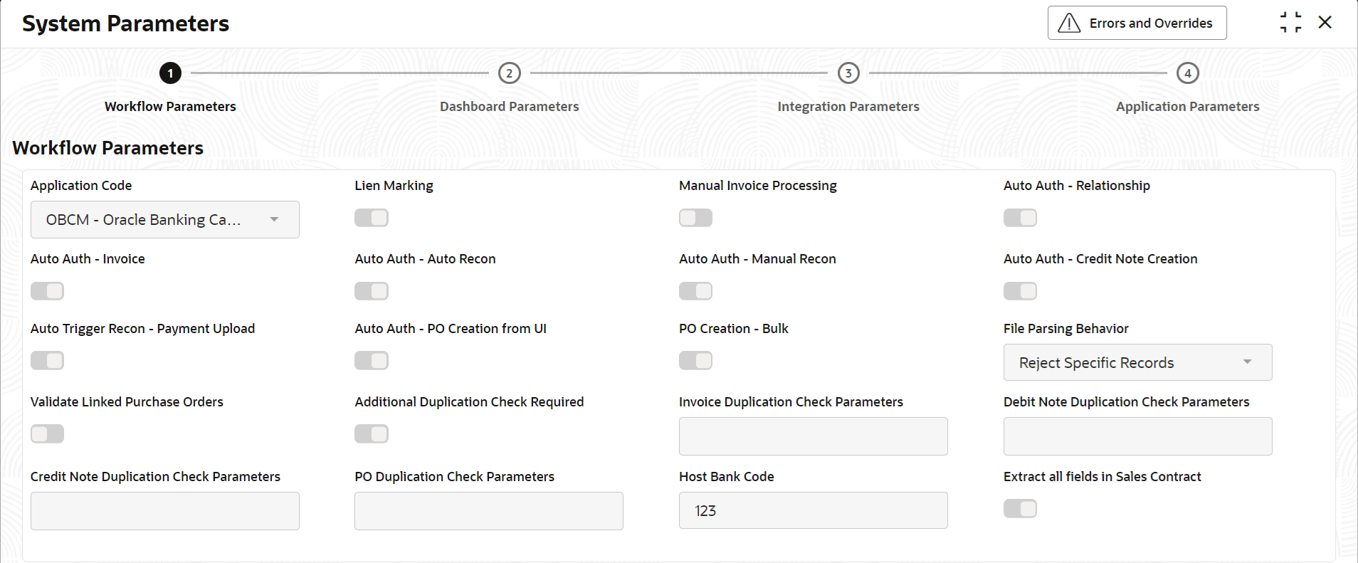This screenshot has height=563, width=1358.
Task: Click Invoice Duplication Check Parameters field
Action: 813,436
